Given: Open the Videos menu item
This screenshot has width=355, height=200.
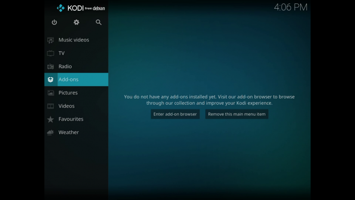Looking at the screenshot, I should click(76, 106).
